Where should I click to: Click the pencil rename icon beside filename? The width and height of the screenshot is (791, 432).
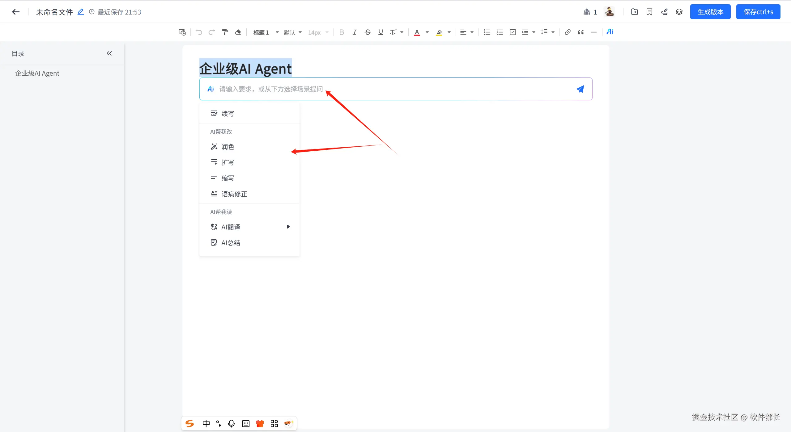click(x=80, y=12)
